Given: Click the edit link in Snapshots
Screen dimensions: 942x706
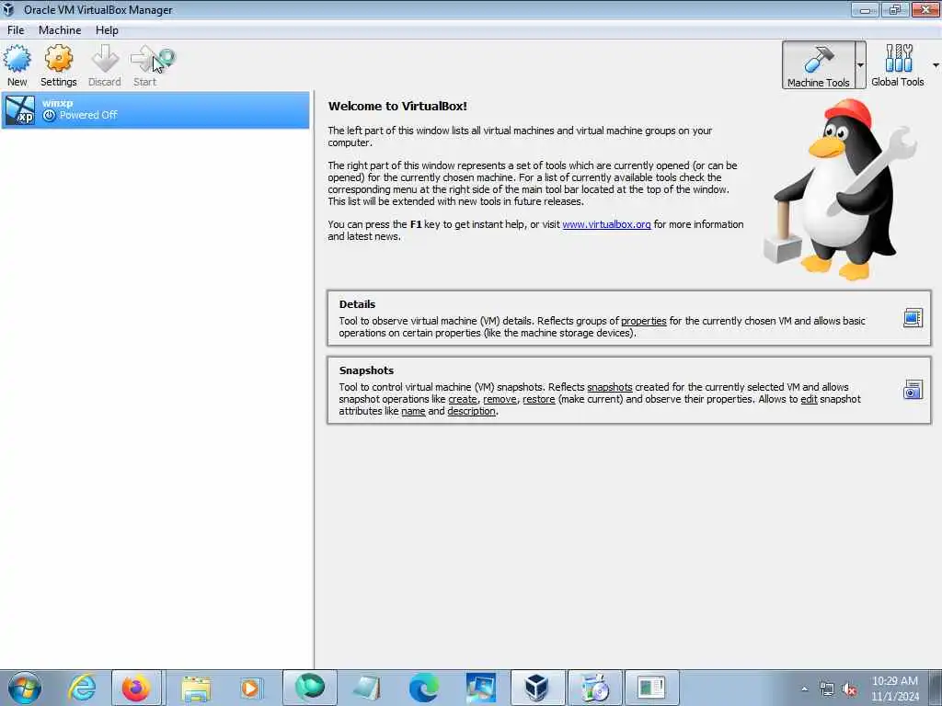Looking at the screenshot, I should click(x=809, y=399).
